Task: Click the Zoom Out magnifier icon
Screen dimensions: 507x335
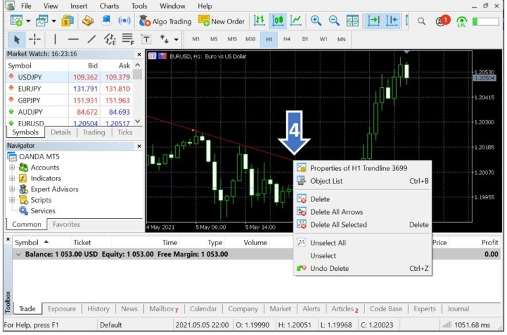Action: tap(334, 21)
